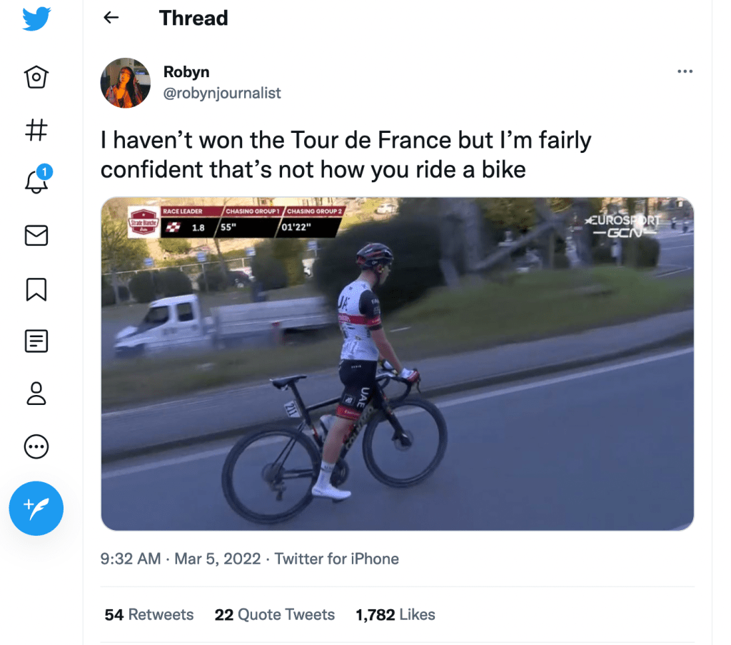Open the @robynjournalist handle link
731x645 pixels.
click(x=222, y=93)
